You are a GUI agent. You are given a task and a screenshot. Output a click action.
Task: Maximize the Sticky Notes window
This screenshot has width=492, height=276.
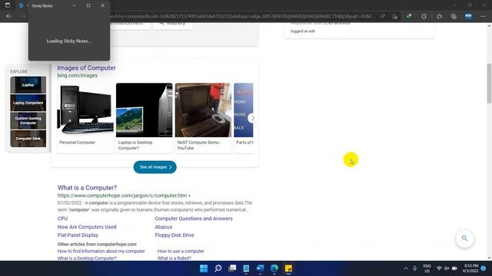(88, 5)
